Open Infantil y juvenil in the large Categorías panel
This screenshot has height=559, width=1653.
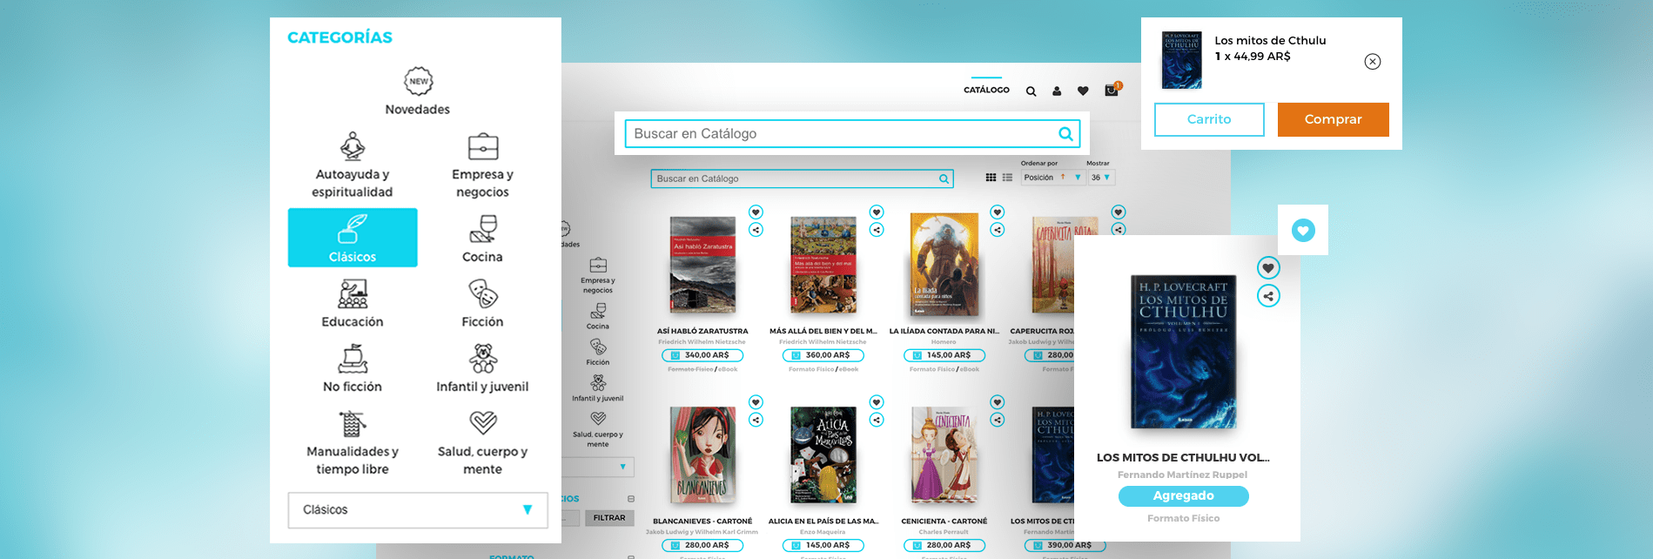tap(483, 368)
